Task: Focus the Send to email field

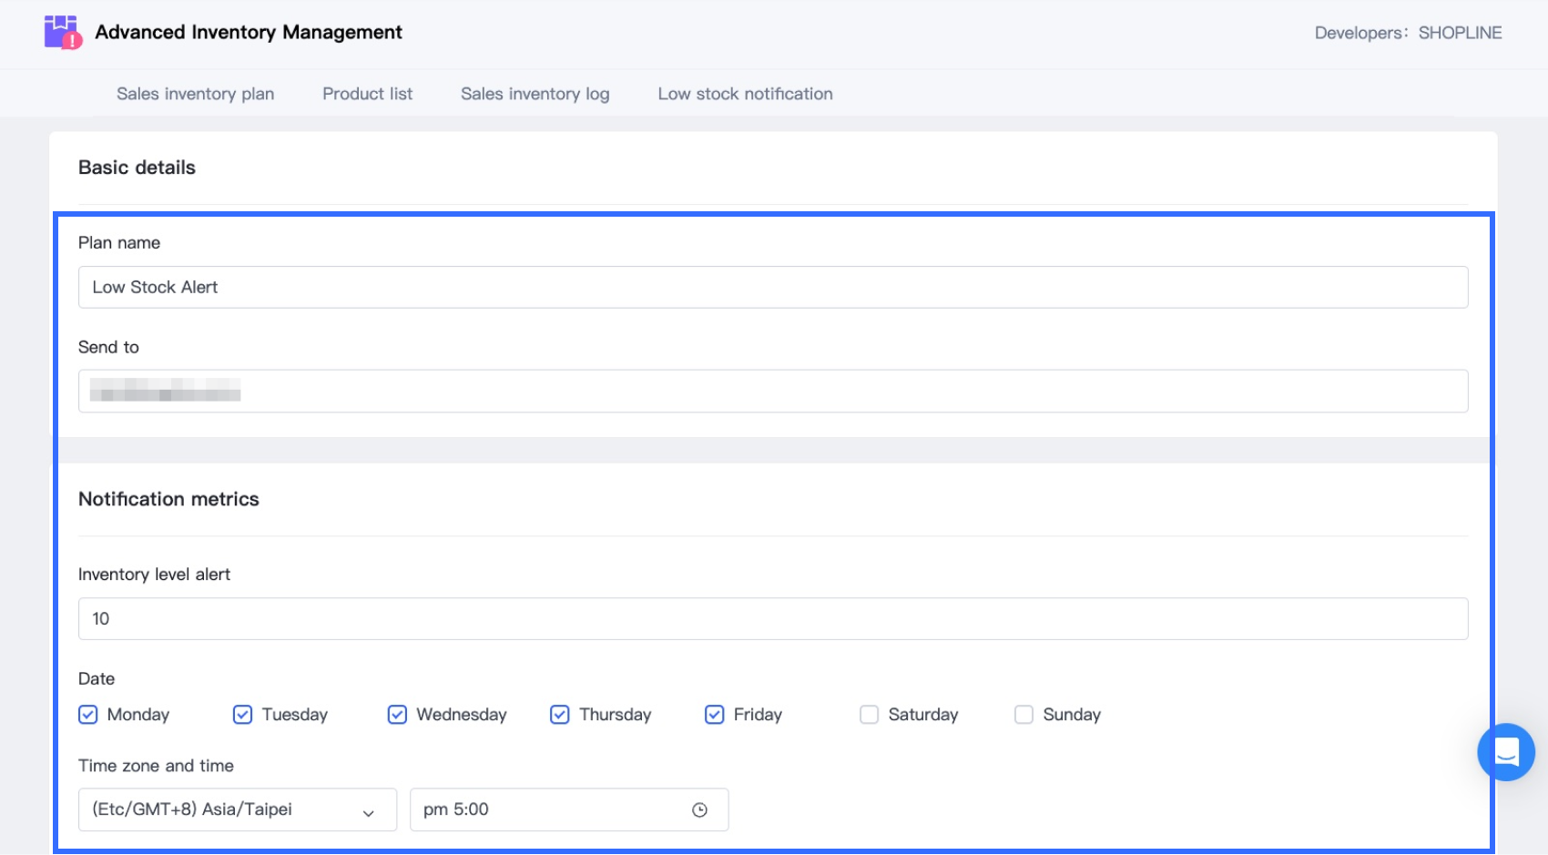Action: pos(772,392)
